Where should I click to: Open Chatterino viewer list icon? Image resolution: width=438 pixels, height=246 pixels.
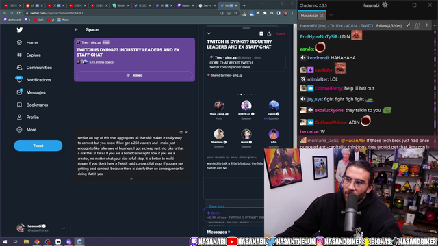pos(417,26)
